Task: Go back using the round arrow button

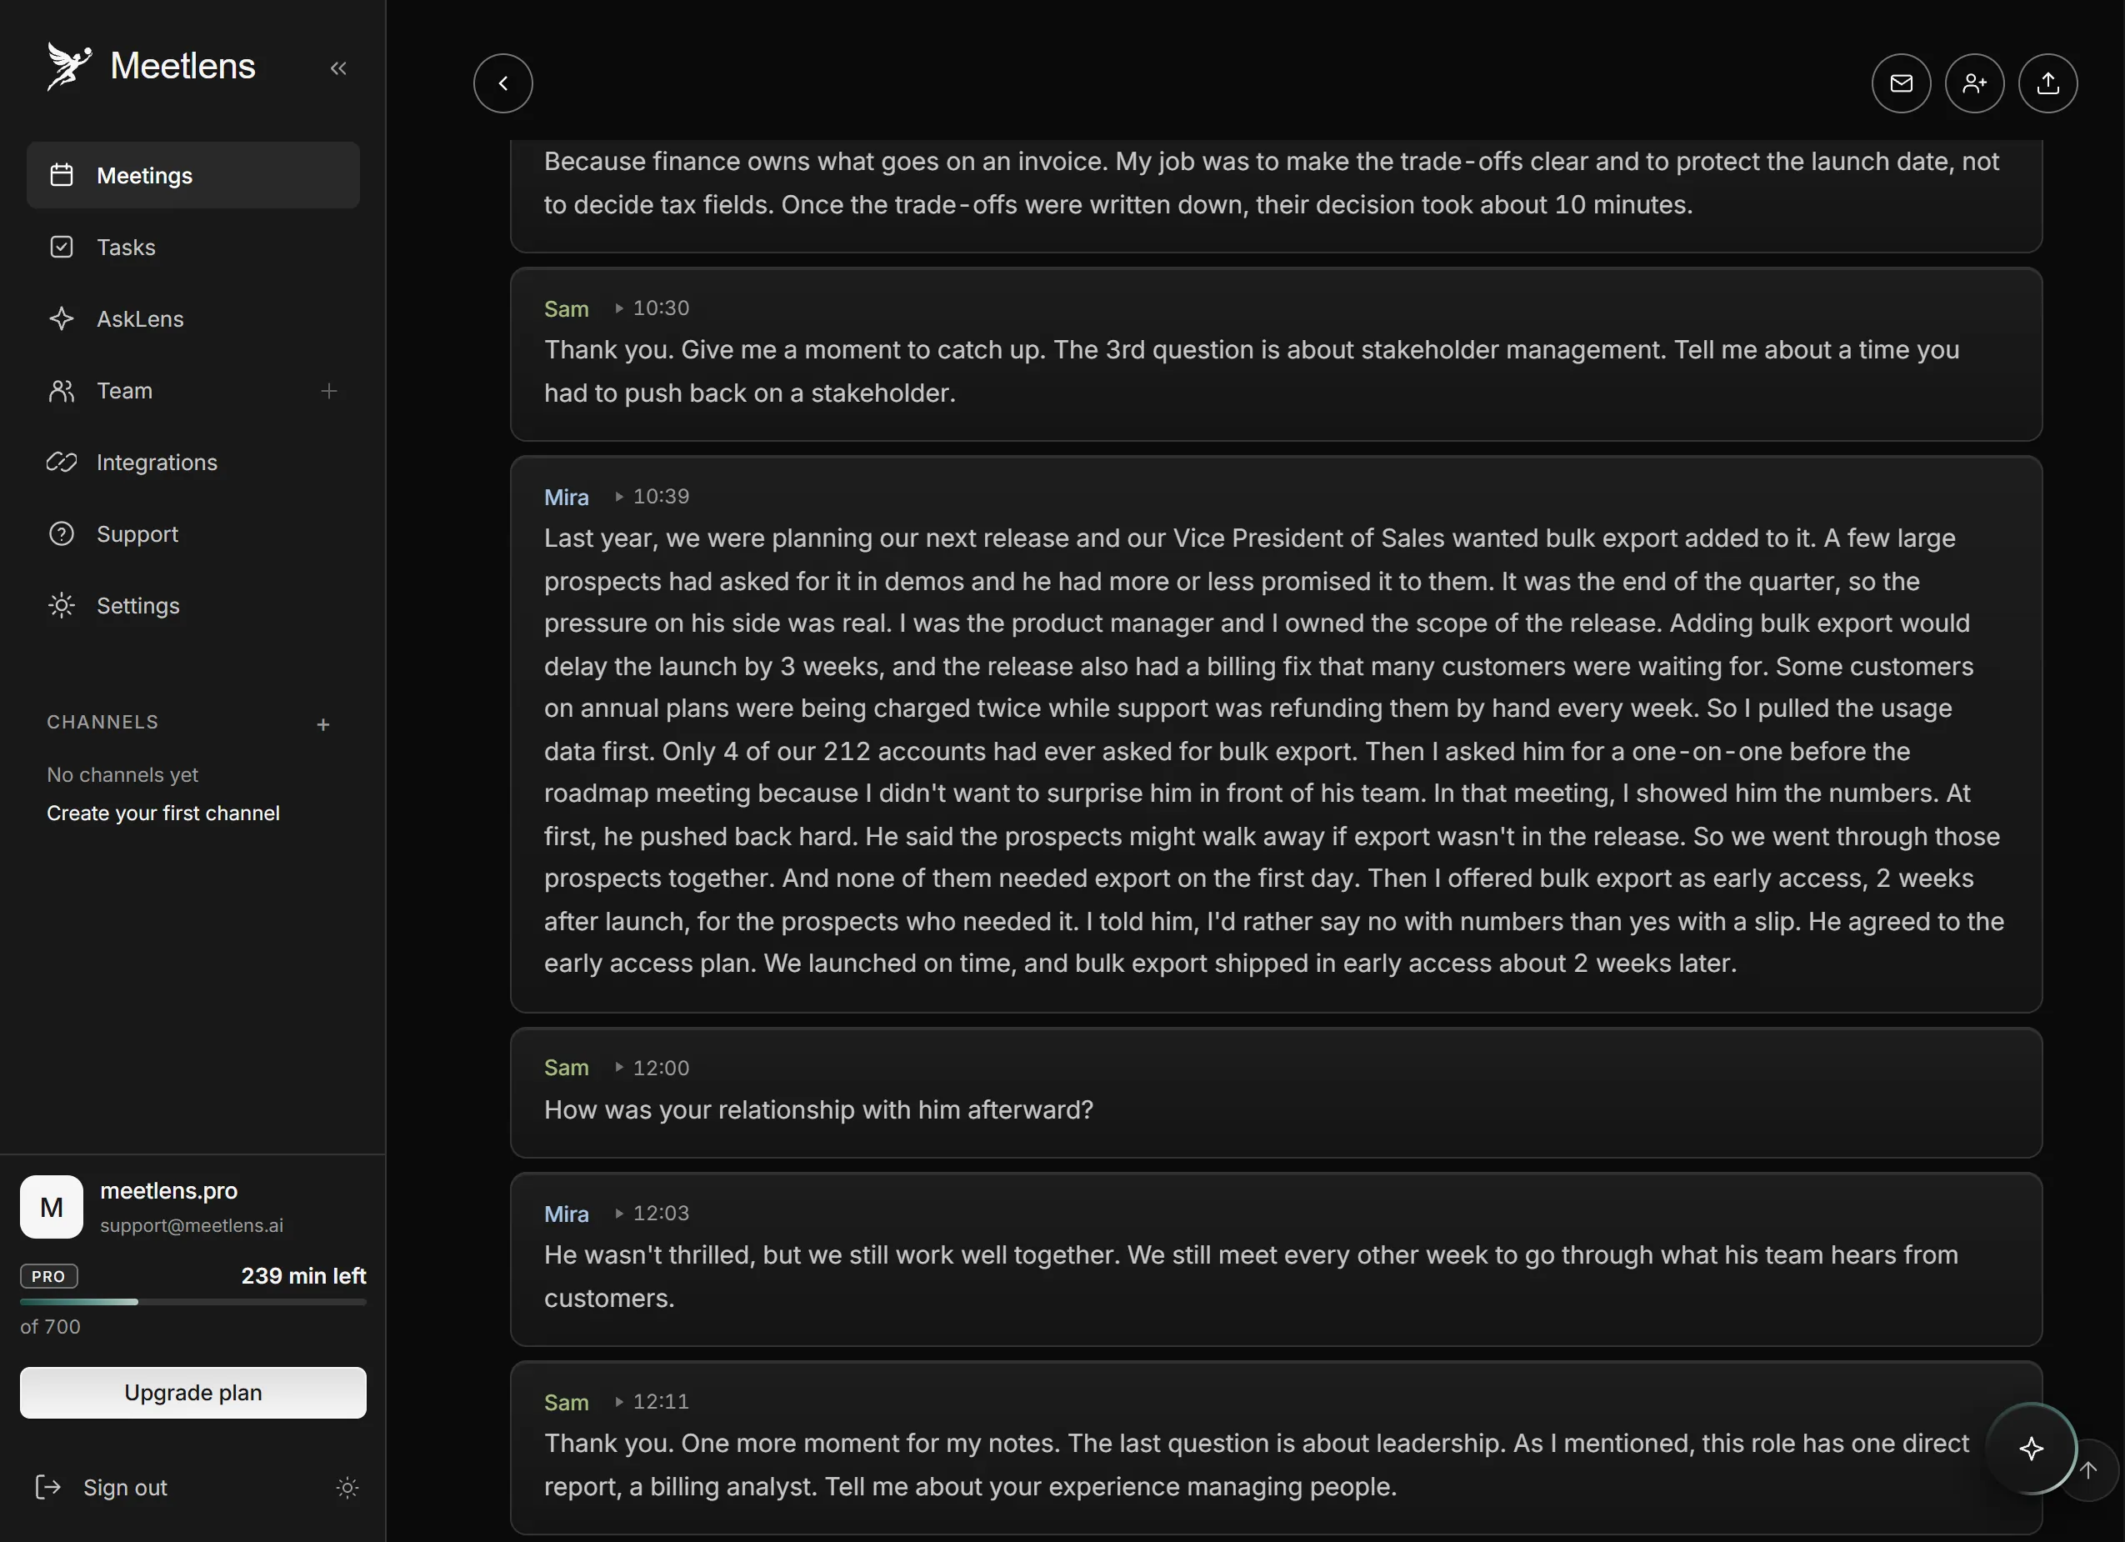Action: pos(503,83)
